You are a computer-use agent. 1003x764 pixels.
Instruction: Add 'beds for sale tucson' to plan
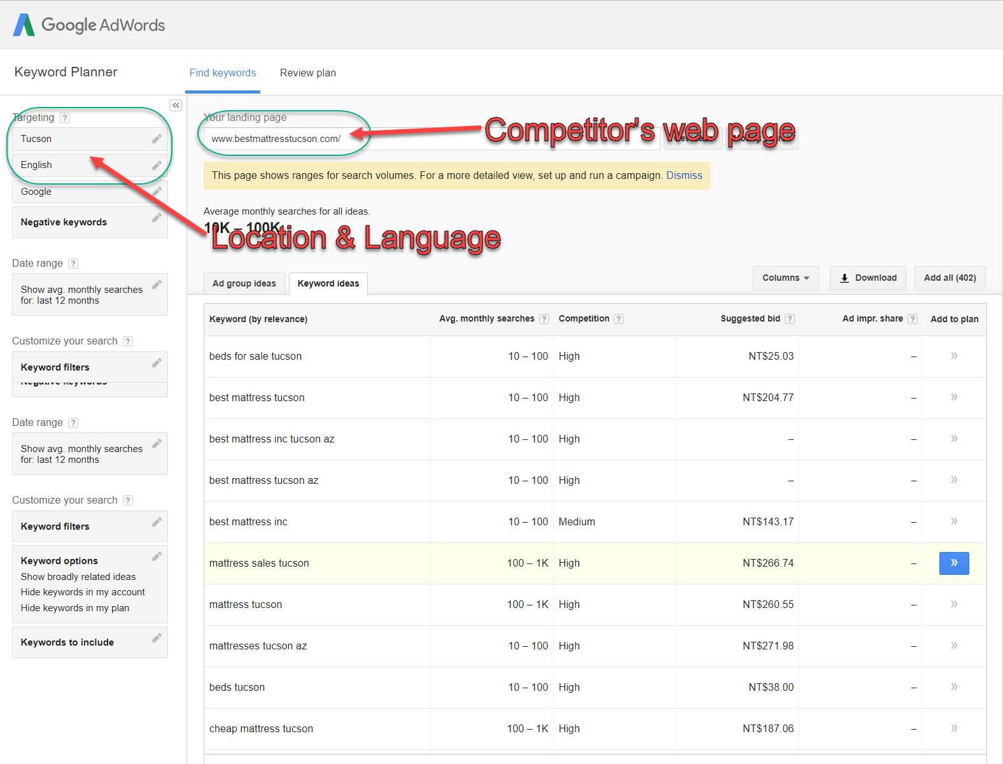[x=953, y=356]
